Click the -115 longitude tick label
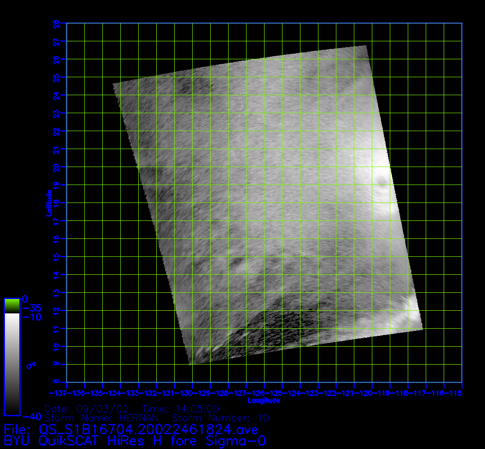This screenshot has height=449, width=485. [455, 393]
